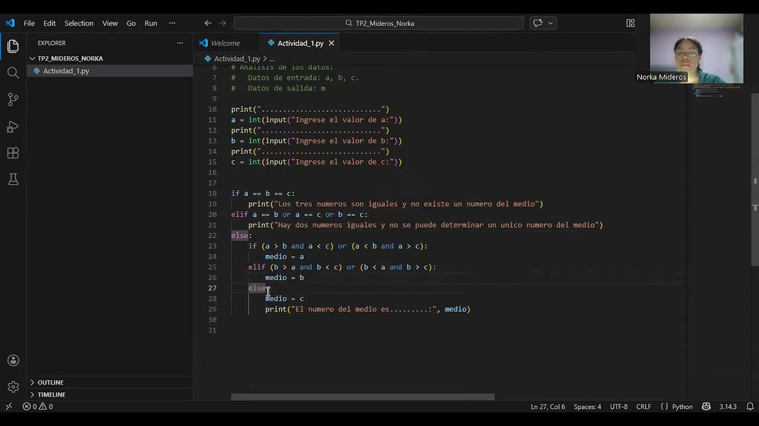Open the Manage gear icon
This screenshot has height=426, width=759.
13,387
